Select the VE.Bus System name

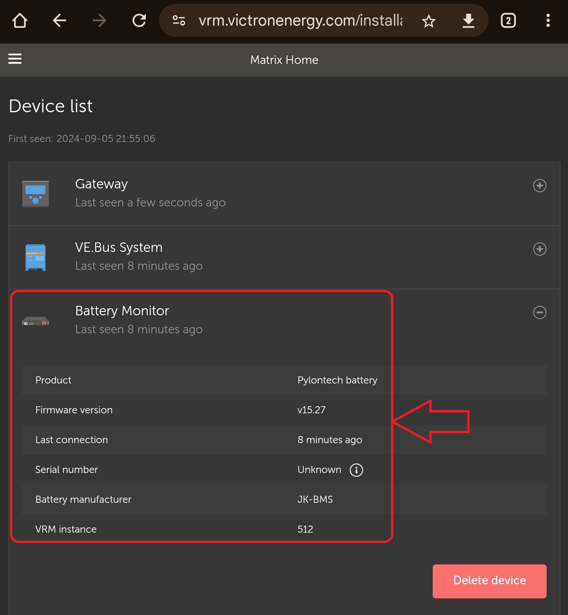pyautogui.click(x=119, y=248)
